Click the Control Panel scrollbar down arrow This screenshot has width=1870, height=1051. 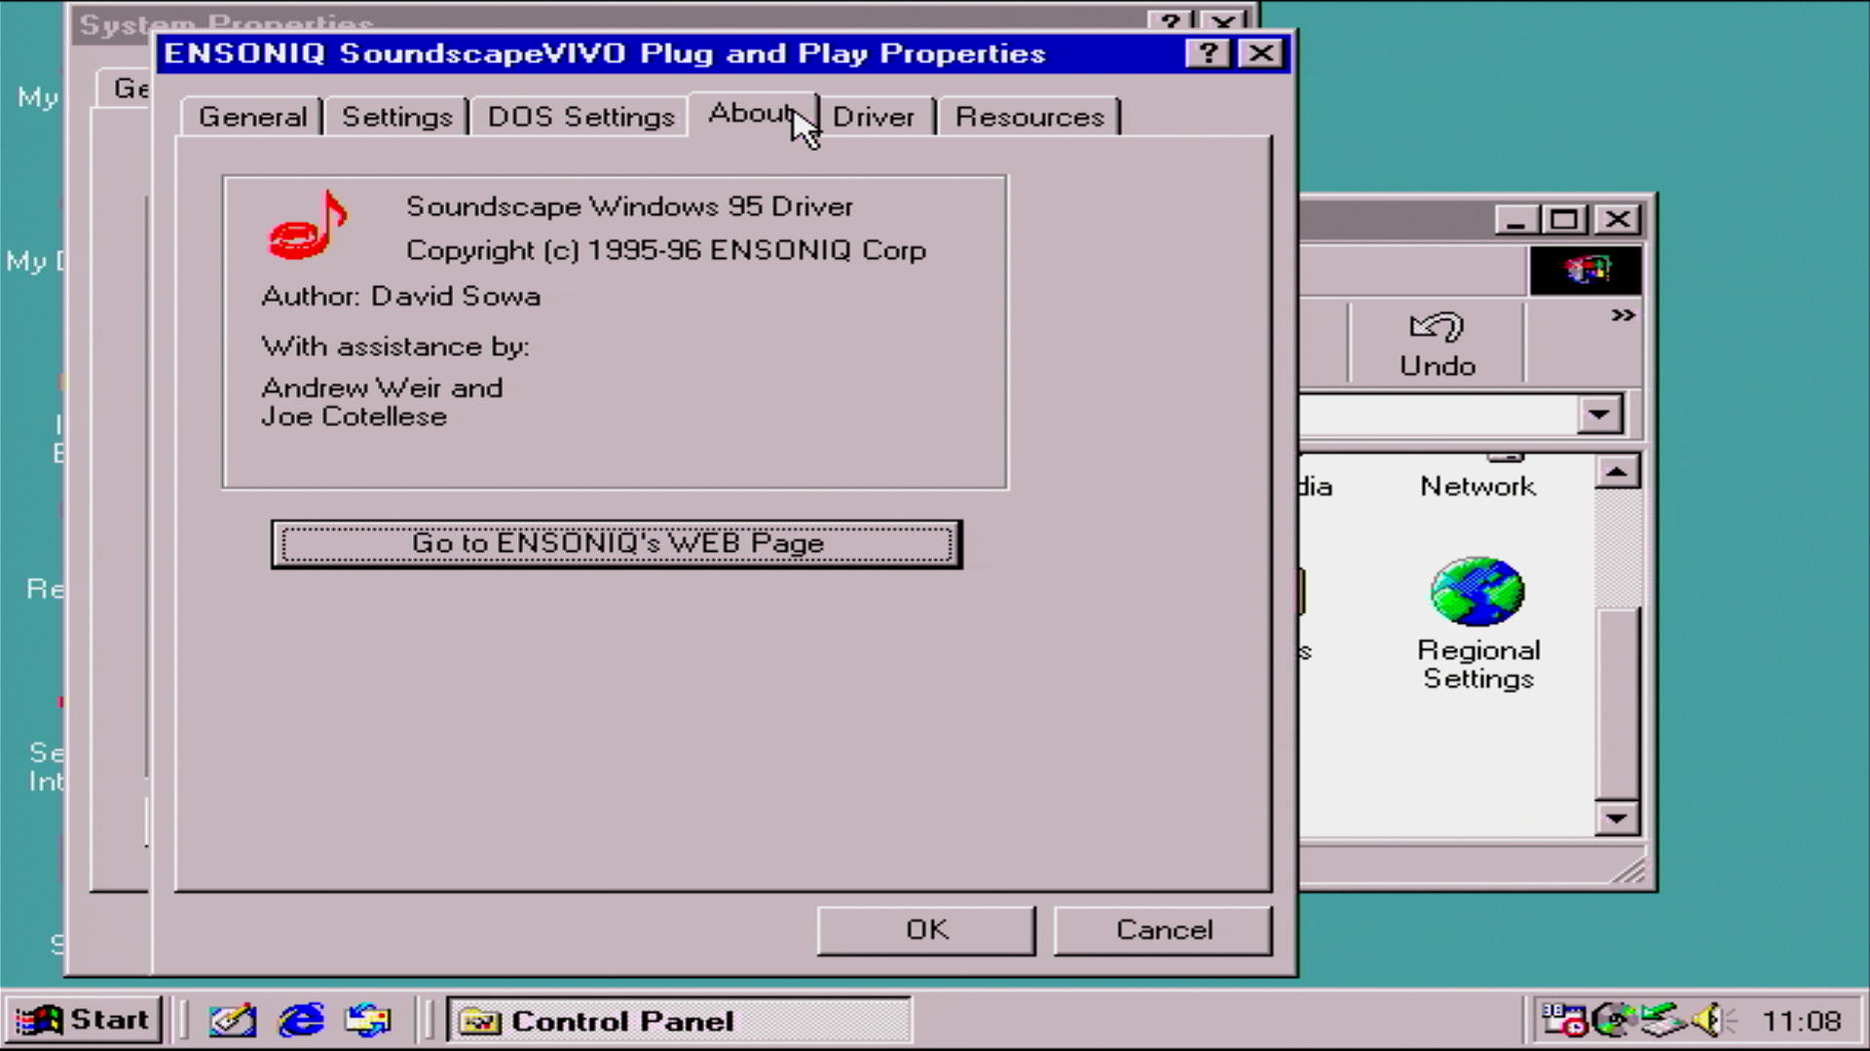pos(1617,817)
